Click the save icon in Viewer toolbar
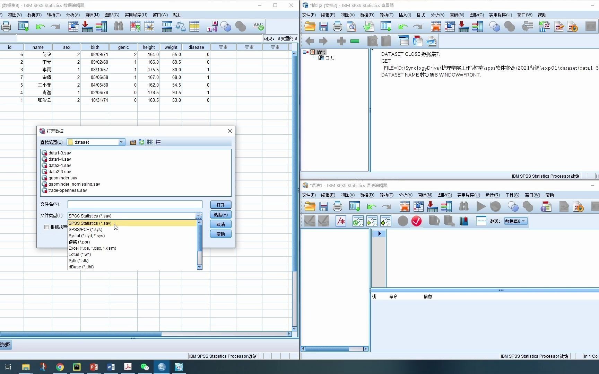The height and width of the screenshot is (374, 599). [x=323, y=27]
